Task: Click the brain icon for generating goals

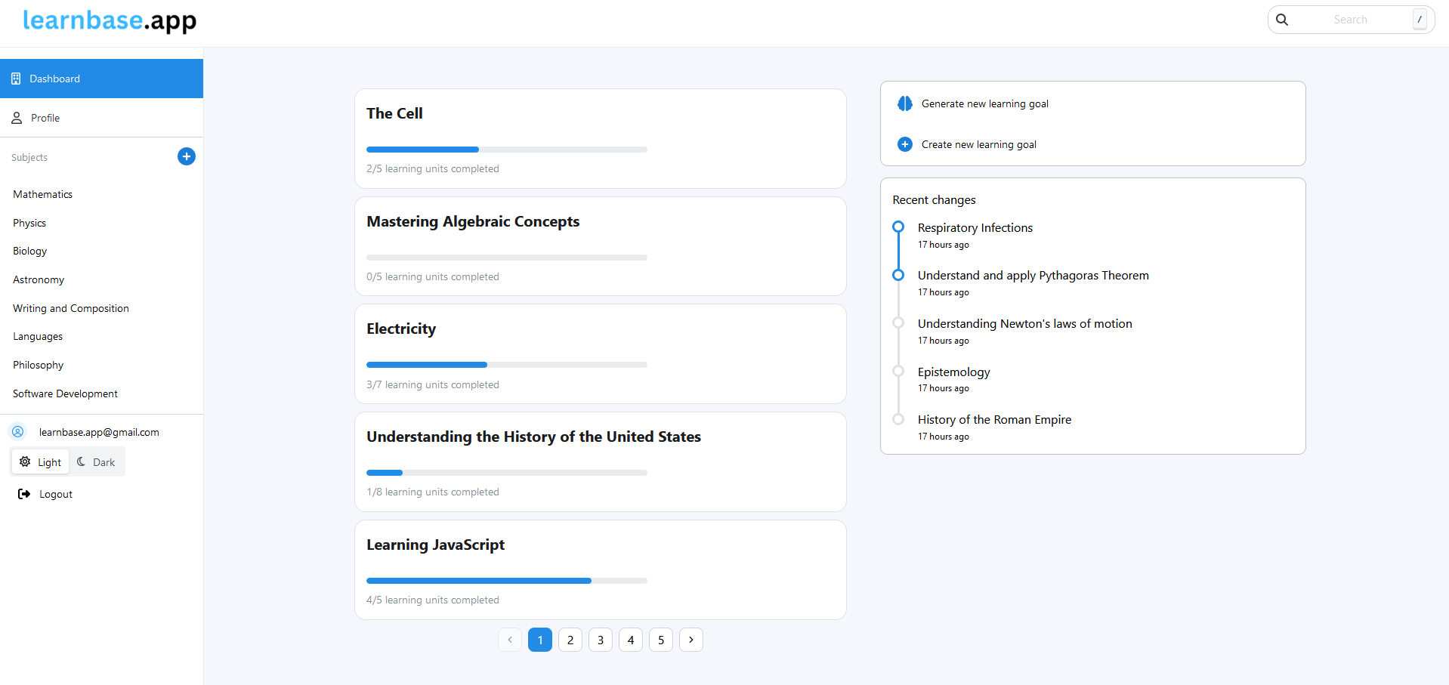Action: click(x=904, y=103)
